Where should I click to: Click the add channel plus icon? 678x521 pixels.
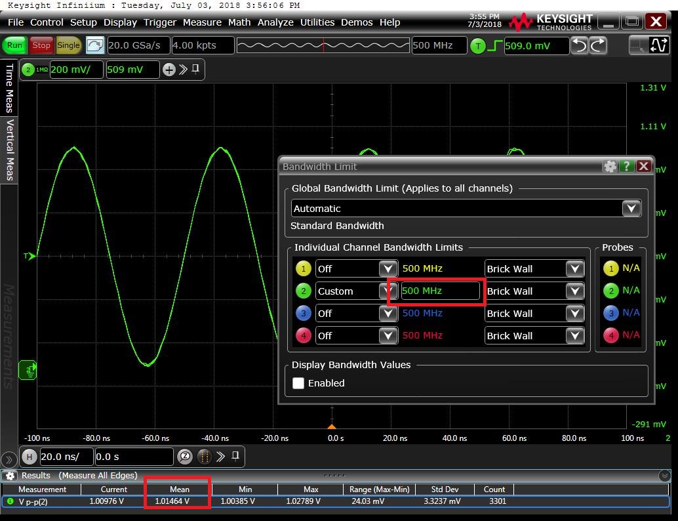[x=169, y=70]
